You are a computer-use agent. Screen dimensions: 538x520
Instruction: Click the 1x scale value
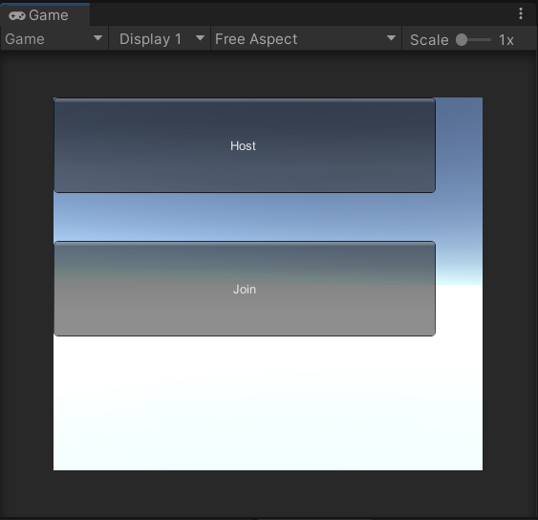506,40
